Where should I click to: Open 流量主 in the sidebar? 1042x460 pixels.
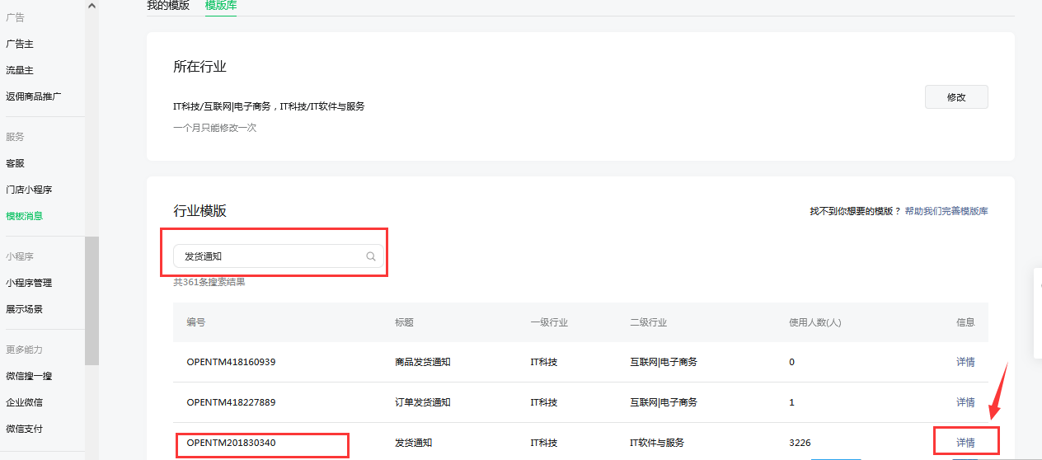[20, 70]
